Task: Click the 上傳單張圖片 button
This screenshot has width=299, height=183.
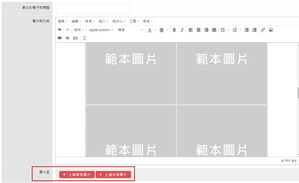Action: pyautogui.click(x=77, y=175)
